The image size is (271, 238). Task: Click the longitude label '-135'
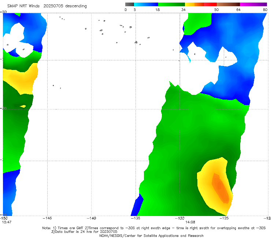[135, 218]
